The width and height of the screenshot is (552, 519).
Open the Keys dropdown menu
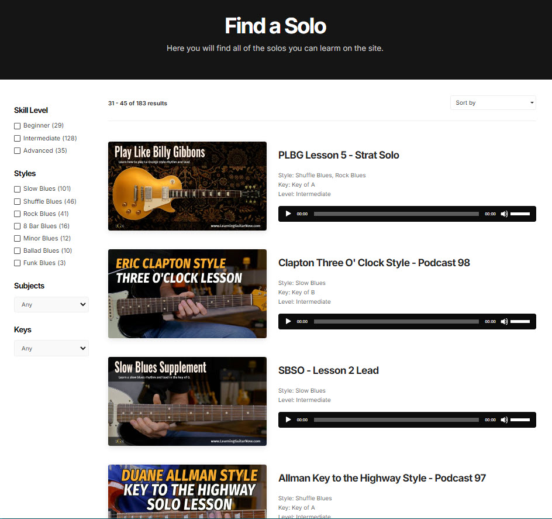(51, 349)
